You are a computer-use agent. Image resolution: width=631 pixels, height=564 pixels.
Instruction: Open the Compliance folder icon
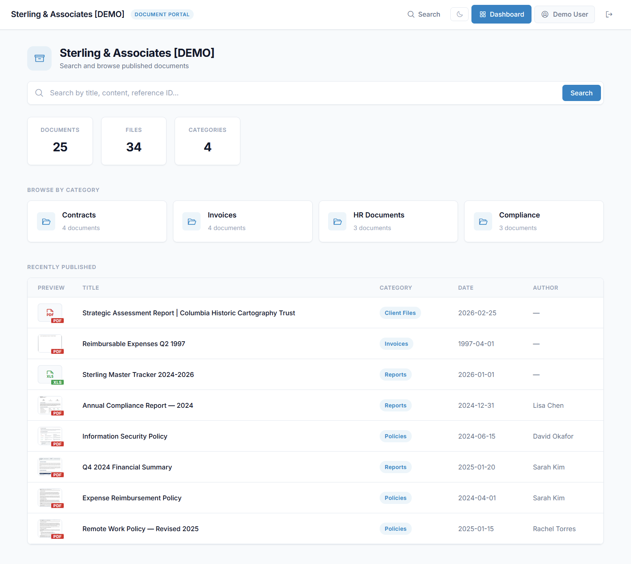tap(483, 221)
